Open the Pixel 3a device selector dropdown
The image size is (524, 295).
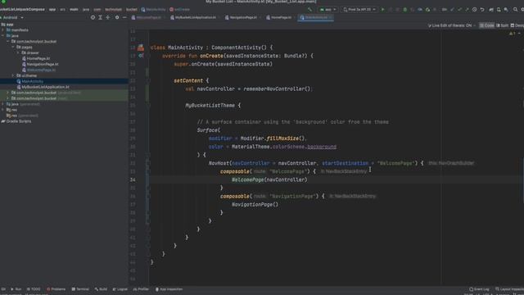359,9
